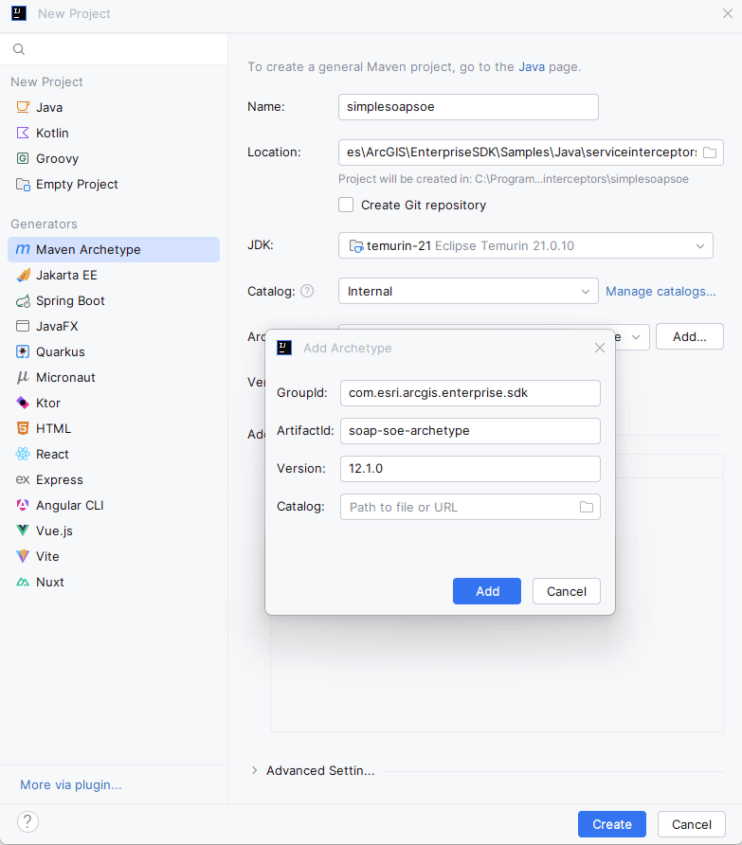Click the Create button
The image size is (742, 845).
[612, 824]
